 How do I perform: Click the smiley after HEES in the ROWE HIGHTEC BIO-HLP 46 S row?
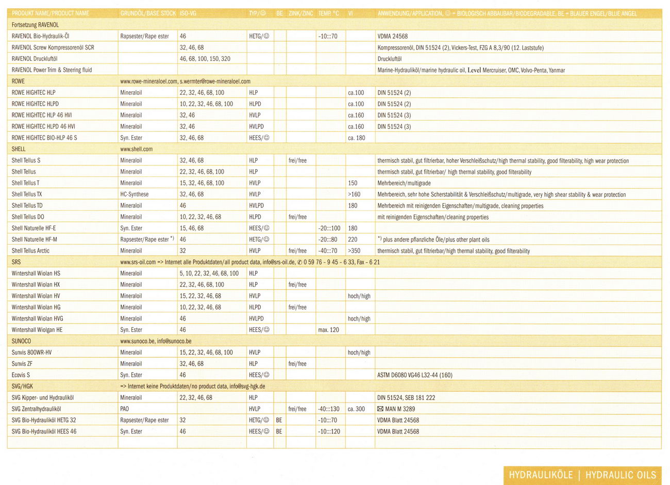(266, 138)
